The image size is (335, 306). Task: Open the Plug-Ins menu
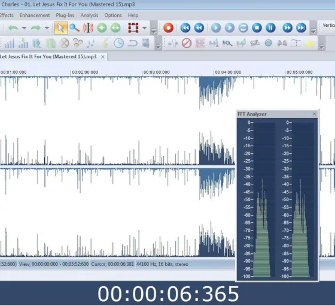click(65, 16)
